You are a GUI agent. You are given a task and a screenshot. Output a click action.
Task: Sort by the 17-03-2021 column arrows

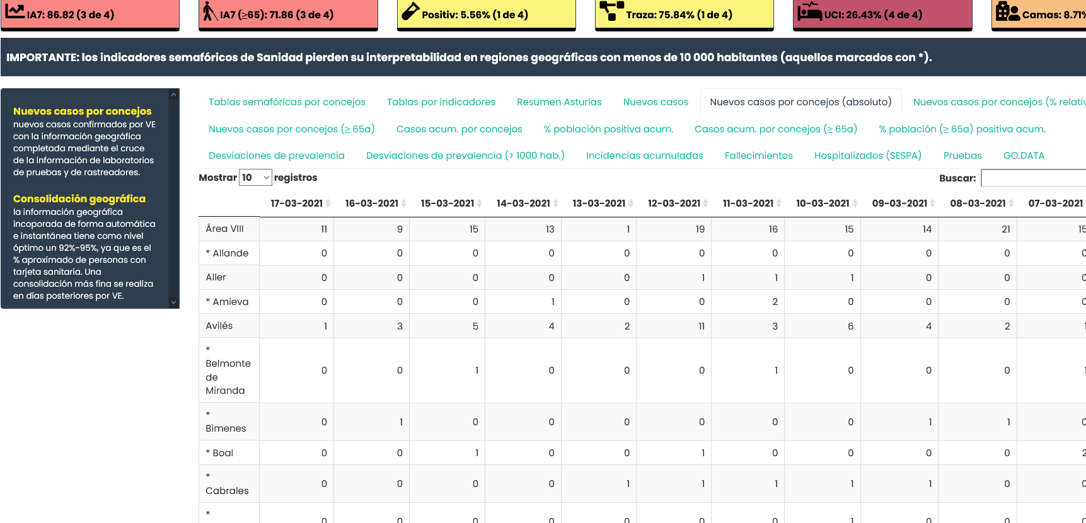pos(328,204)
